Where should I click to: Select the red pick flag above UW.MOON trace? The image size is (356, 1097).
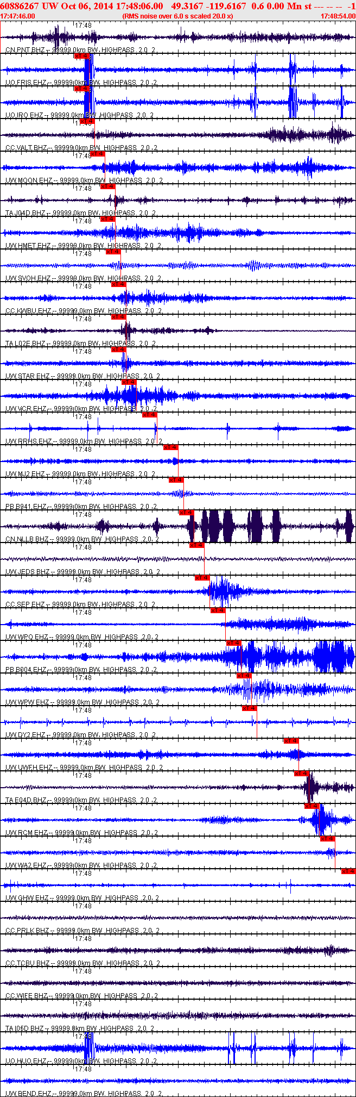(x=97, y=154)
